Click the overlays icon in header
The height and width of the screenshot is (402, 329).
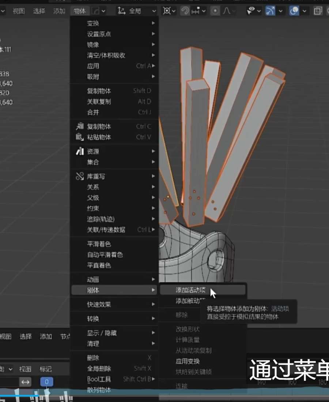point(294,11)
